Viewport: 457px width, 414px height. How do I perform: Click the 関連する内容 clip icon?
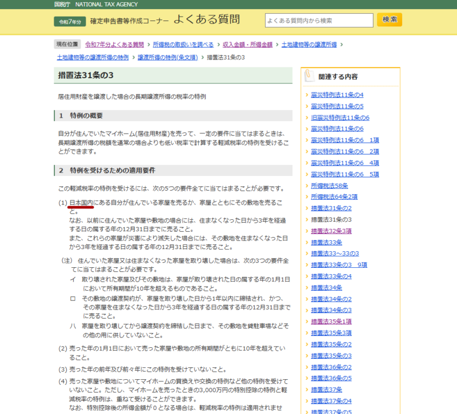point(309,76)
